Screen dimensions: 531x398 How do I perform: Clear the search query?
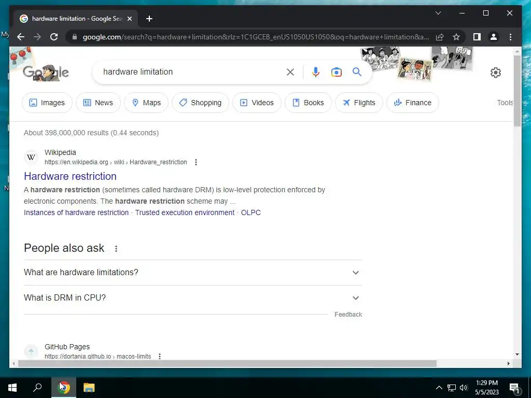[x=290, y=72]
